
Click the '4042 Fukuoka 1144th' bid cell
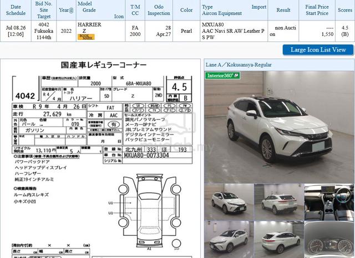click(44, 31)
